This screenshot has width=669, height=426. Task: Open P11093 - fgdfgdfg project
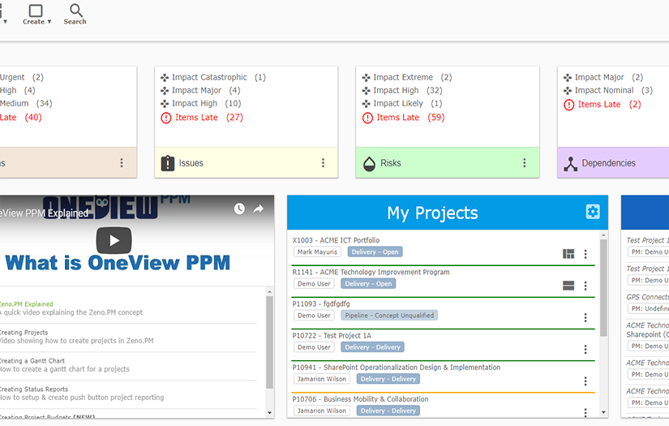[x=321, y=303]
